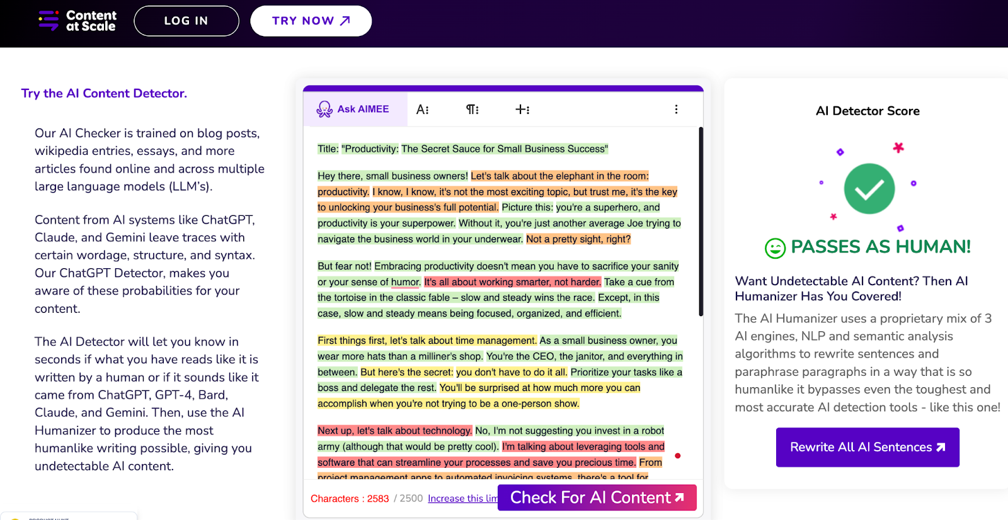Screen dimensions: 1008x520
Task: Click red sentence "It's all about working smarter"
Action: [512, 282]
